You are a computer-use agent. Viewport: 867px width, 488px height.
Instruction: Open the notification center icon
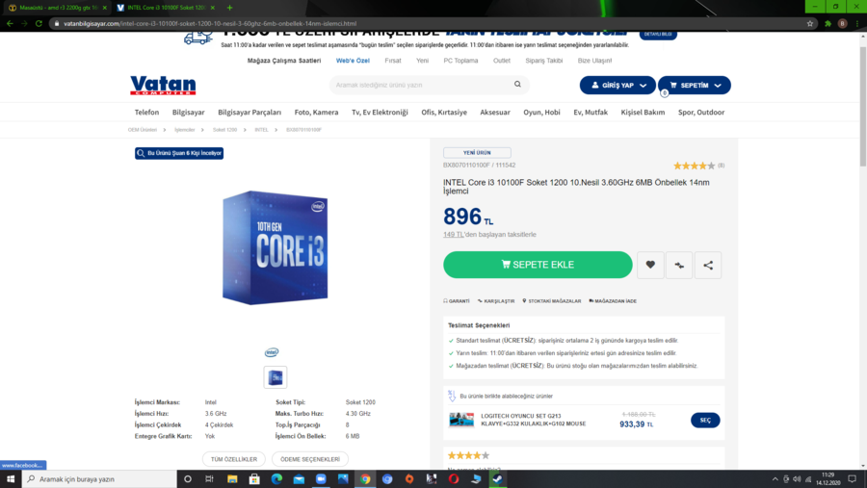853,478
